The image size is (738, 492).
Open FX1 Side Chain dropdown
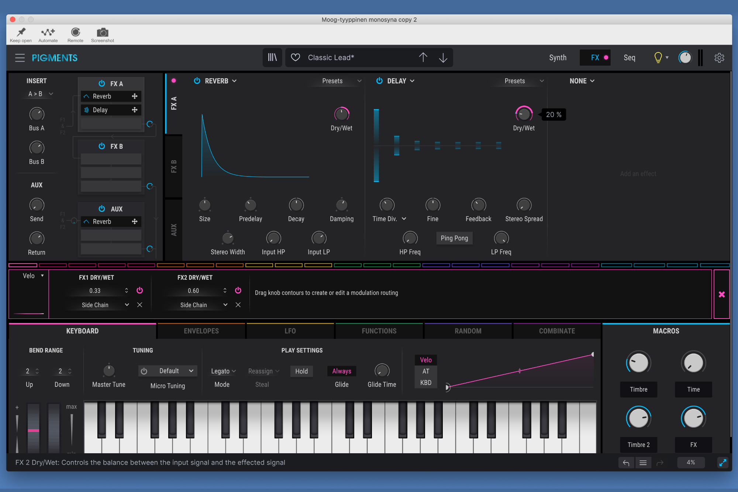click(105, 305)
